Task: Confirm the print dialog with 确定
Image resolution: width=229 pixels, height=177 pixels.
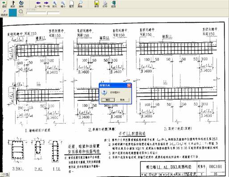Action: pos(108,100)
